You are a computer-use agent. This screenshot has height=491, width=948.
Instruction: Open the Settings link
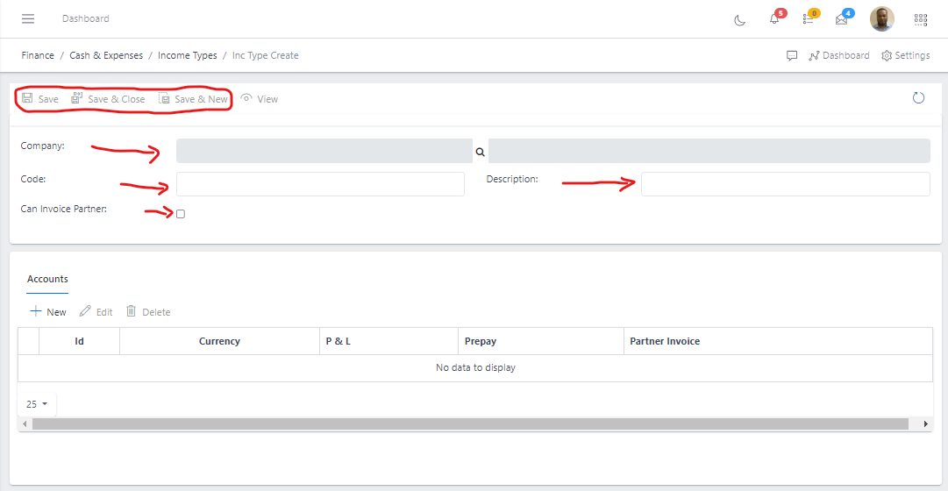[x=905, y=55]
